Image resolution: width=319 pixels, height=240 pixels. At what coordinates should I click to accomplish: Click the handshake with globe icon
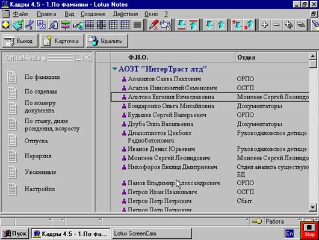78,25
